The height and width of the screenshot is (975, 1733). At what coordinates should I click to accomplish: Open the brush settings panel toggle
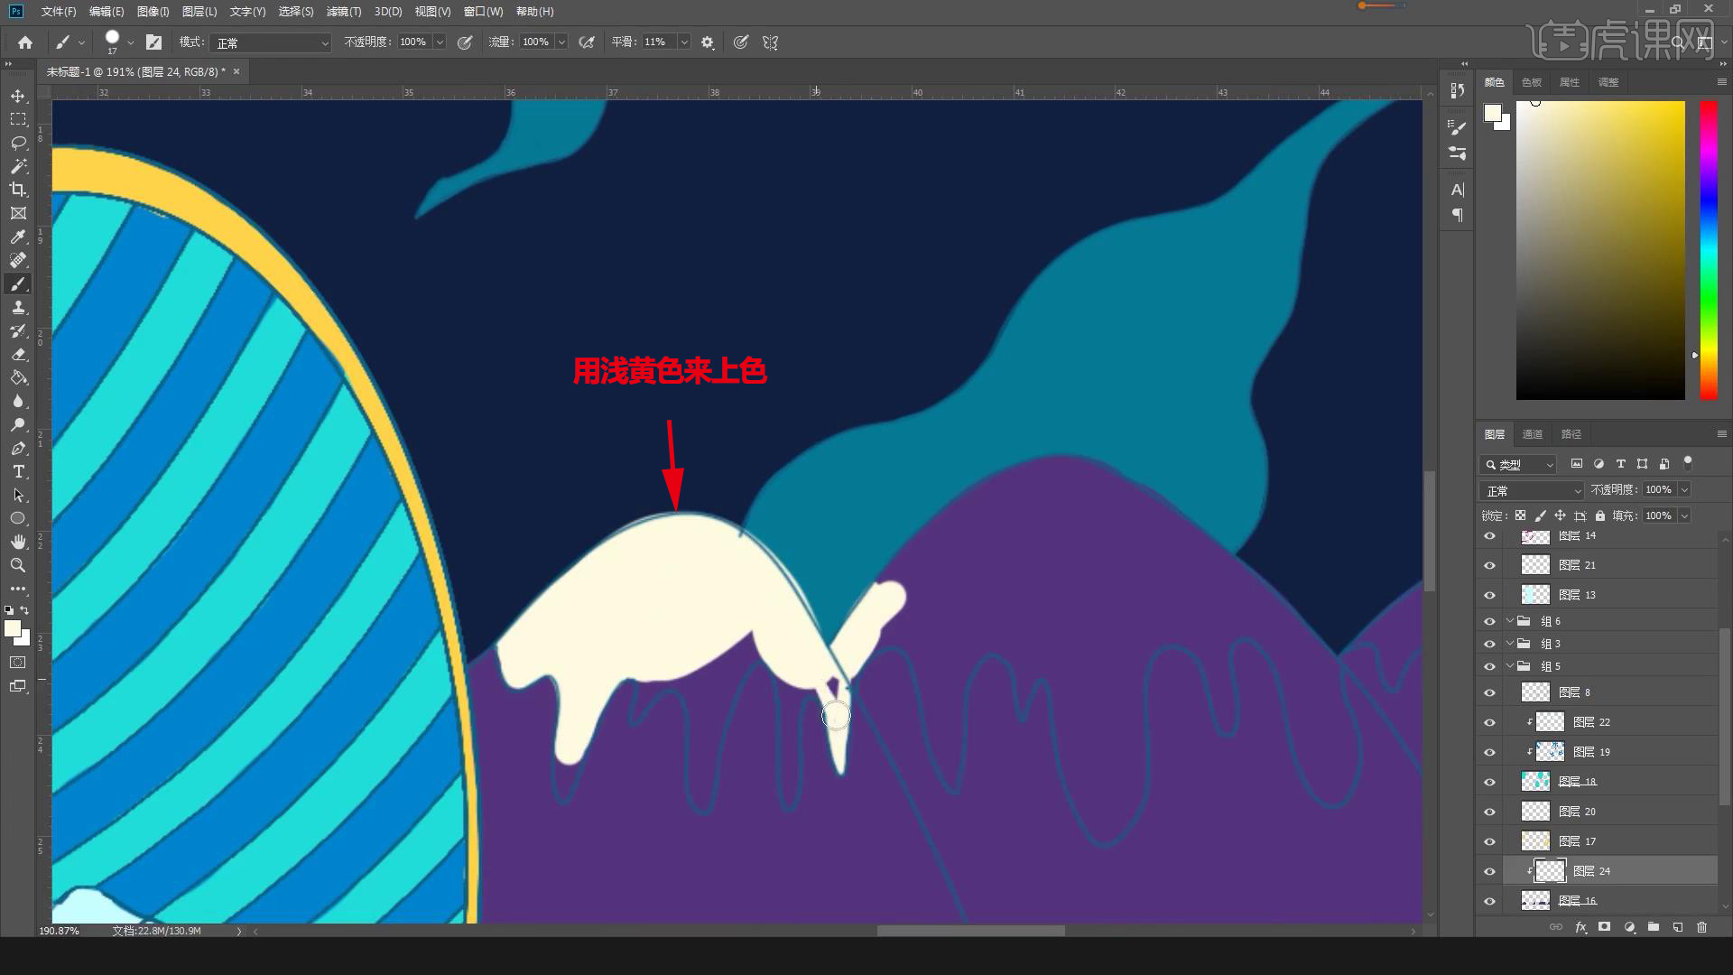(x=154, y=42)
